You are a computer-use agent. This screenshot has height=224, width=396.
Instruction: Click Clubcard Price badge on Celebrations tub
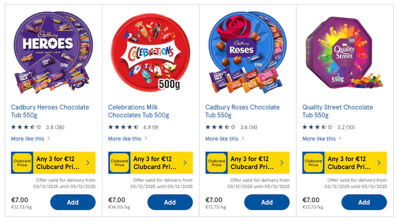[x=119, y=163]
